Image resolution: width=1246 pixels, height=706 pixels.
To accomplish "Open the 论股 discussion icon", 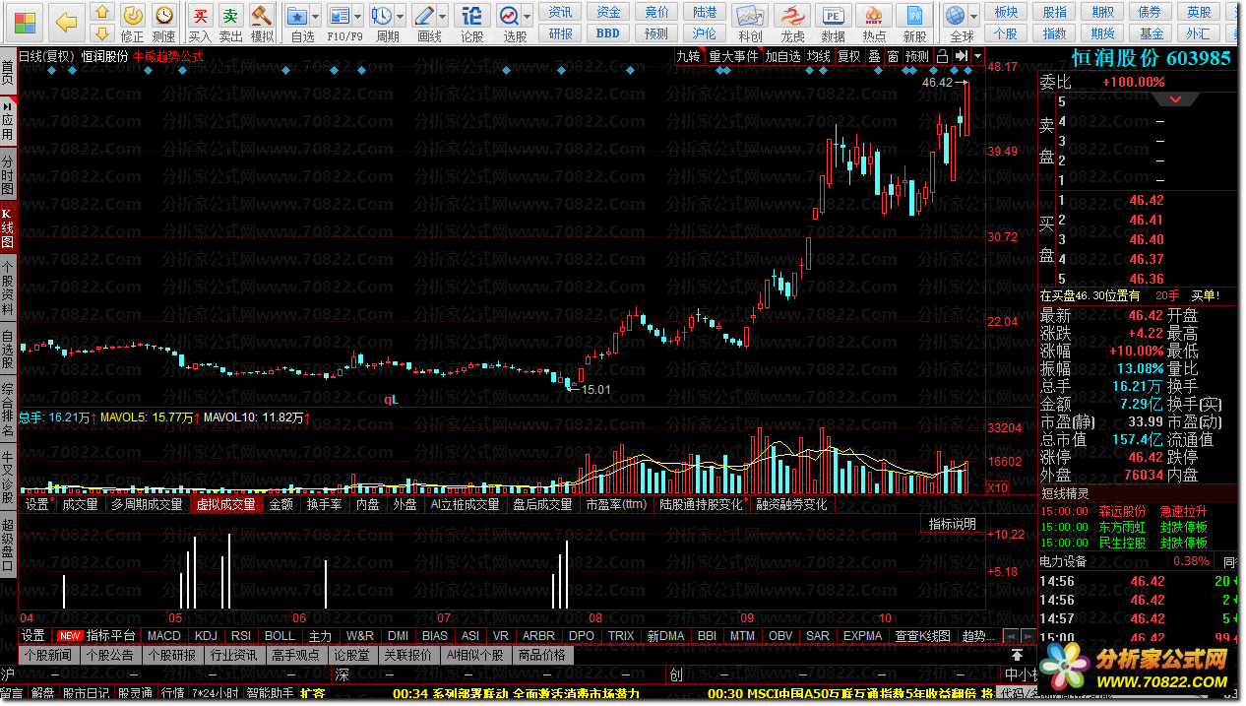I will pos(472,15).
